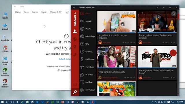The width and height of the screenshot is (185, 104).
Task: Click the title 'The Angry Birds Movie - The Flock Visits Cinemark'
Action: [156, 37]
